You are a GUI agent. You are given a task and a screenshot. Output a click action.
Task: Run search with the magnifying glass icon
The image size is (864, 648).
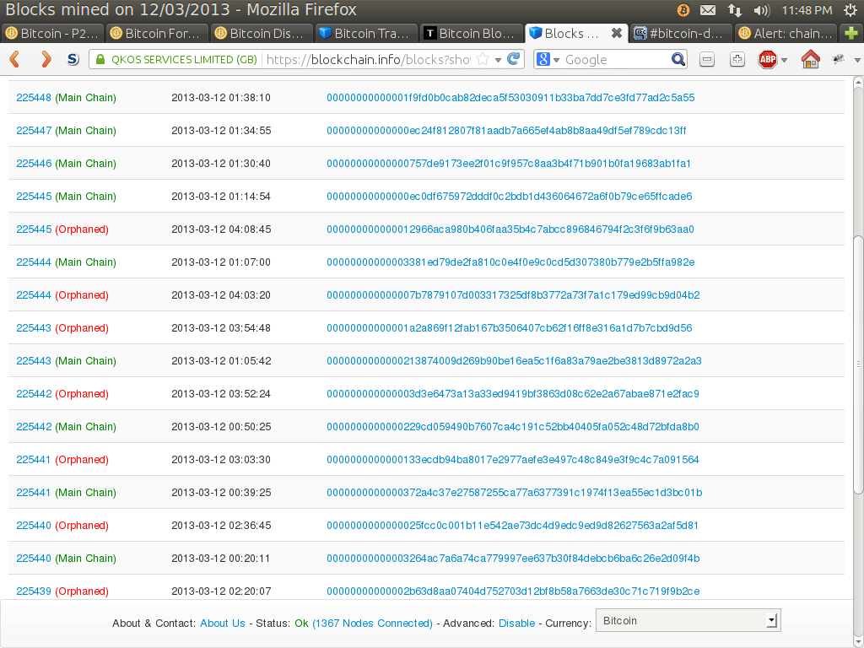pyautogui.click(x=678, y=59)
